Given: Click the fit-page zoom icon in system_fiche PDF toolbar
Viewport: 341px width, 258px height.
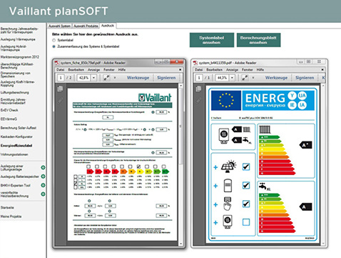Looking at the screenshot, I should 106,78.
